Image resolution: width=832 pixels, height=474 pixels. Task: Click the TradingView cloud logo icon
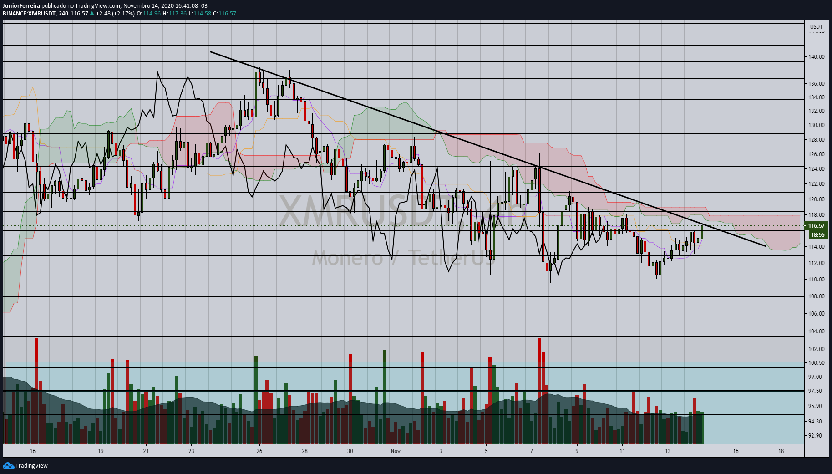pos(8,465)
